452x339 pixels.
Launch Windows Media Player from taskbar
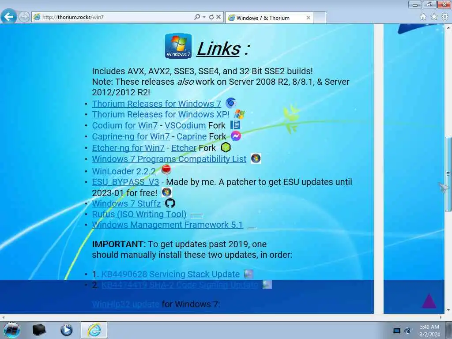[x=66, y=330]
